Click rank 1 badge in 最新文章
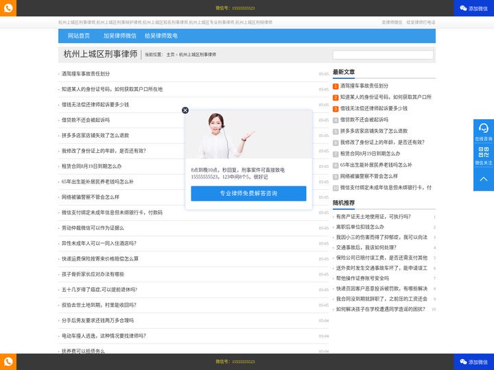The height and width of the screenshot is (370, 494). pos(336,86)
